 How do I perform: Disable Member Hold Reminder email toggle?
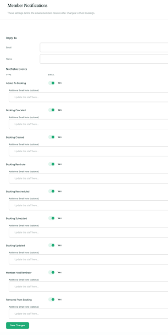pyautogui.click(x=51, y=272)
